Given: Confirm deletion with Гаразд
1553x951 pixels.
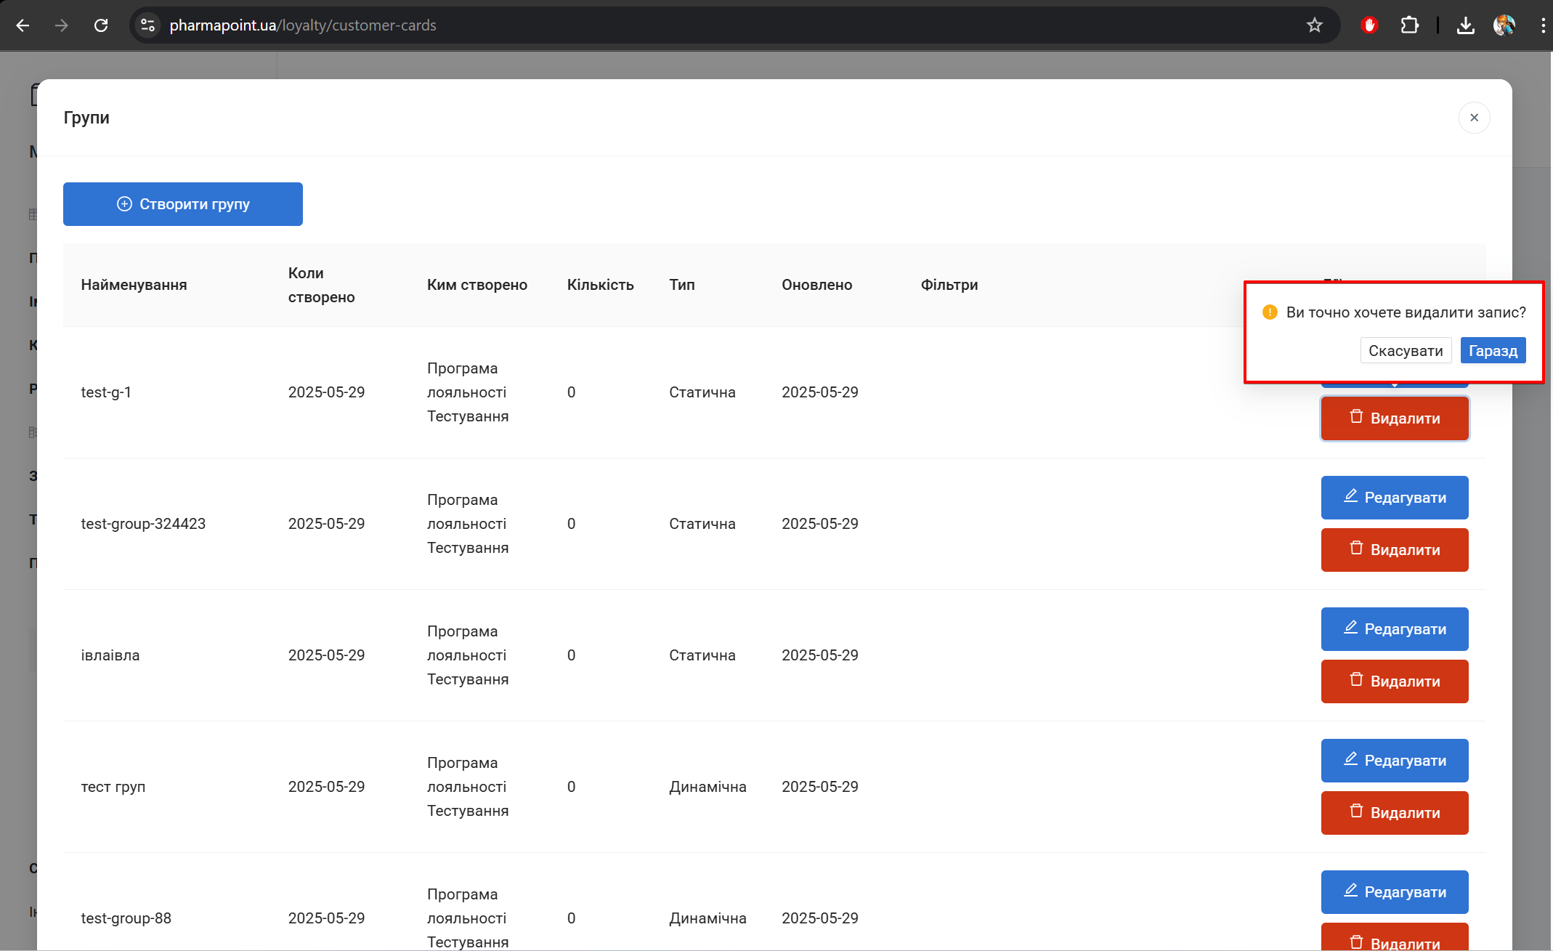Looking at the screenshot, I should coord(1493,351).
